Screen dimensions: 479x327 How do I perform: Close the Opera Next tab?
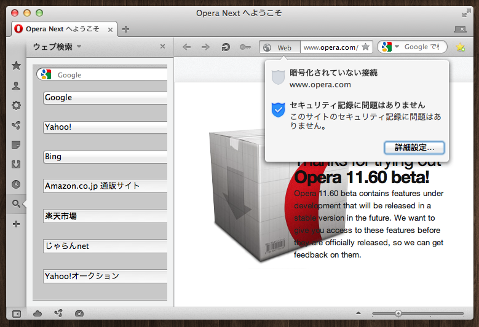click(x=110, y=30)
